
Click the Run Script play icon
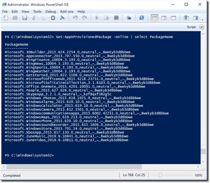[97, 18]
